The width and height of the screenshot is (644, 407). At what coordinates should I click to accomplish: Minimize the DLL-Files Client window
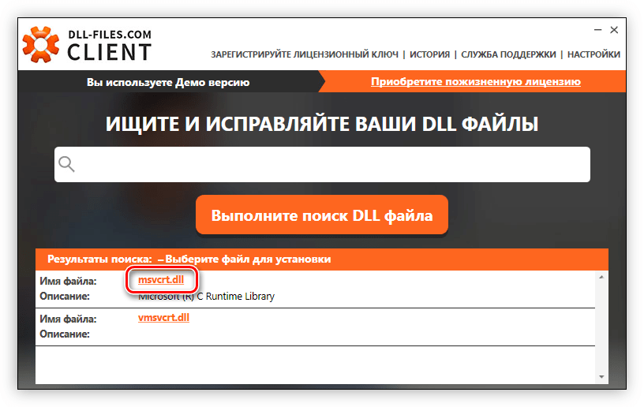point(597,29)
